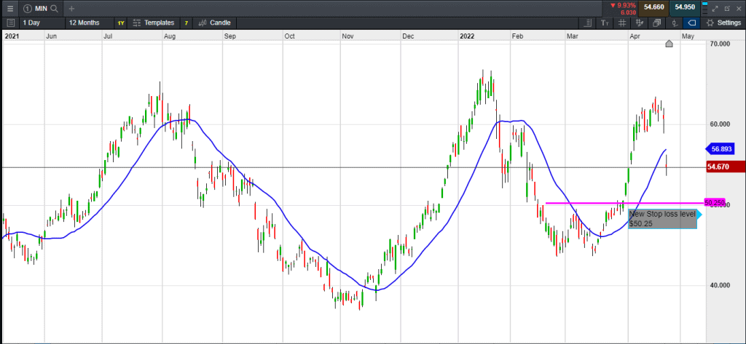This screenshot has width=746, height=344.
Task: Toggle the chart grid lines icon
Action: (x=621, y=23)
